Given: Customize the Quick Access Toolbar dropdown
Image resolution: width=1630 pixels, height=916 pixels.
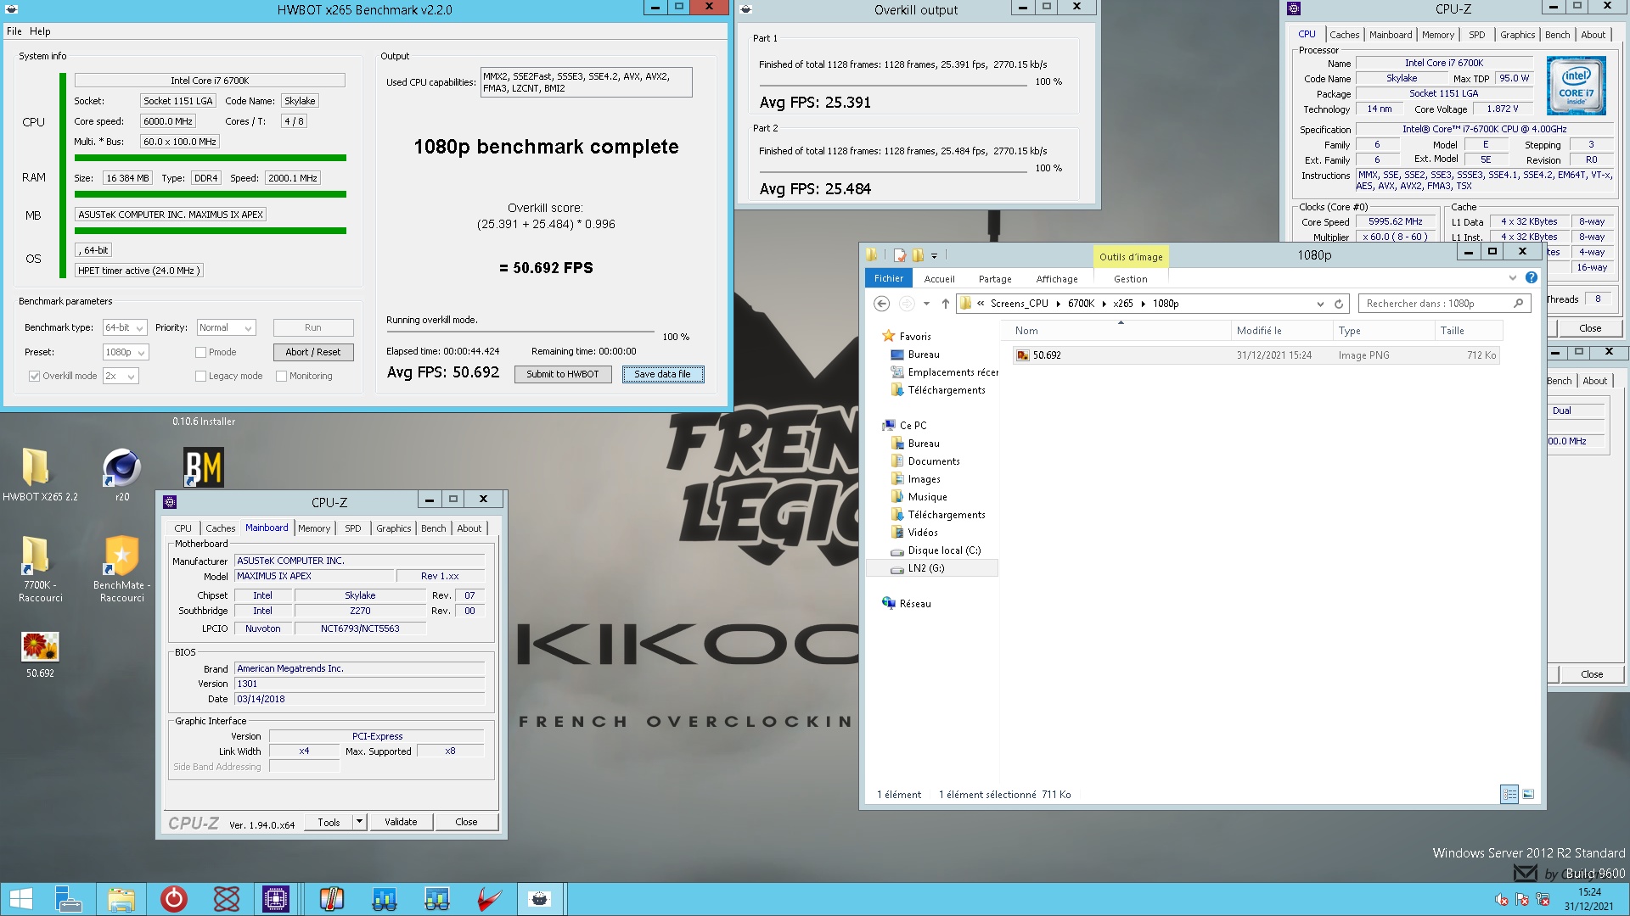Looking at the screenshot, I should pos(934,255).
